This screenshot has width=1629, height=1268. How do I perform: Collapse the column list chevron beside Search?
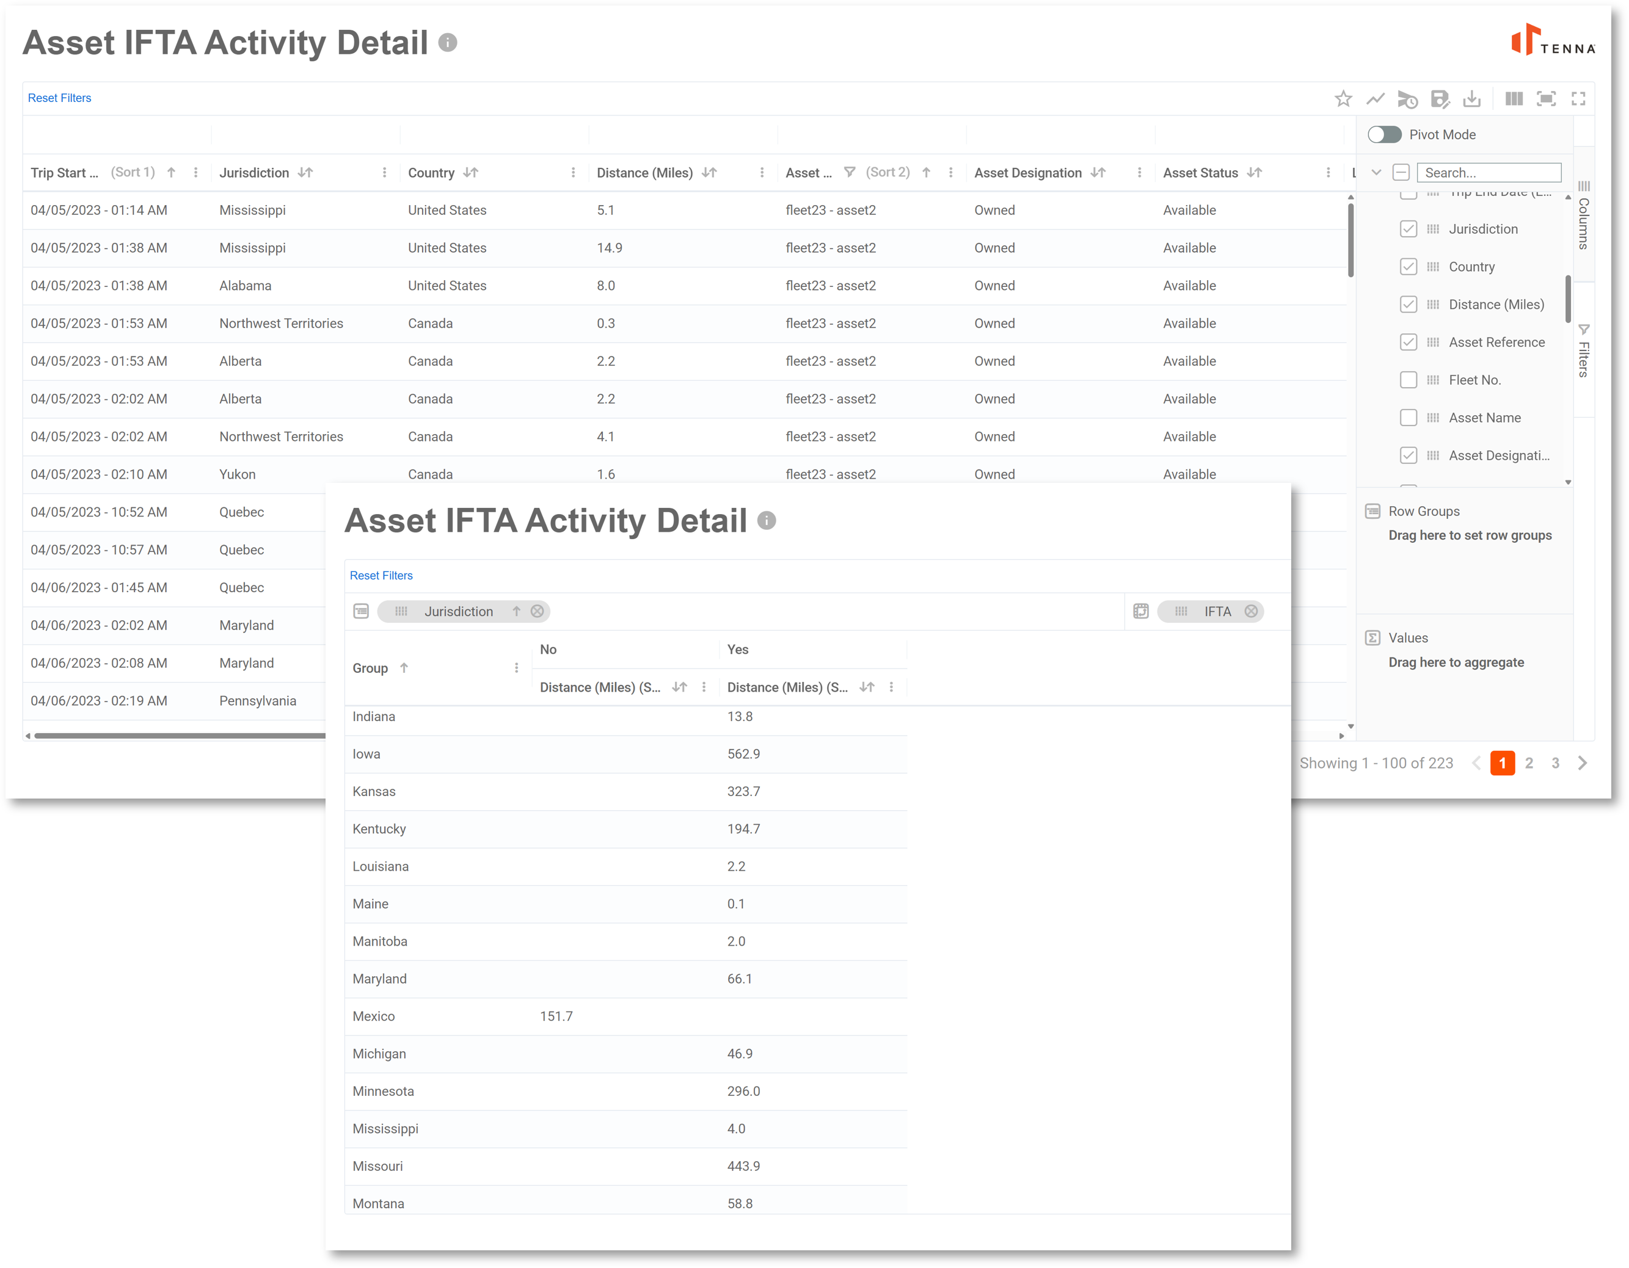tap(1376, 172)
